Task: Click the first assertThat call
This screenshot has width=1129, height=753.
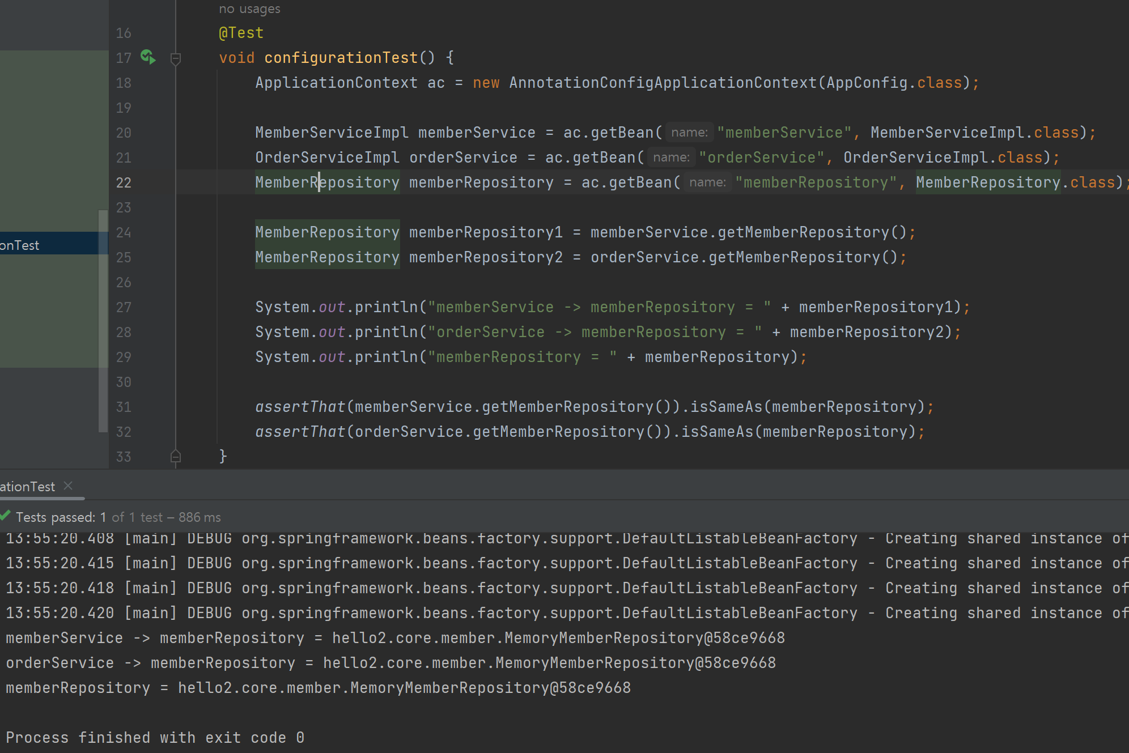Action: pyautogui.click(x=300, y=407)
